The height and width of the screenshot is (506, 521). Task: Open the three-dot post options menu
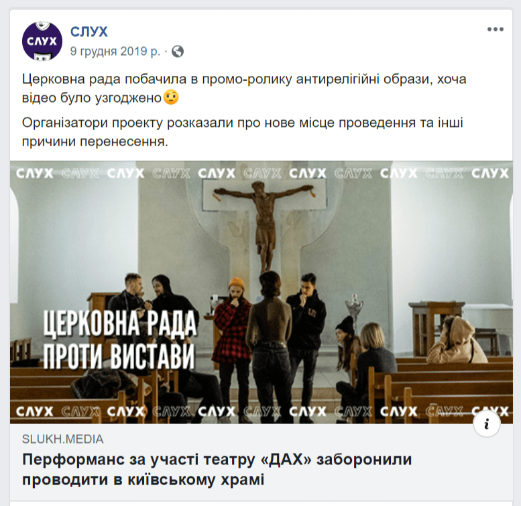496,30
